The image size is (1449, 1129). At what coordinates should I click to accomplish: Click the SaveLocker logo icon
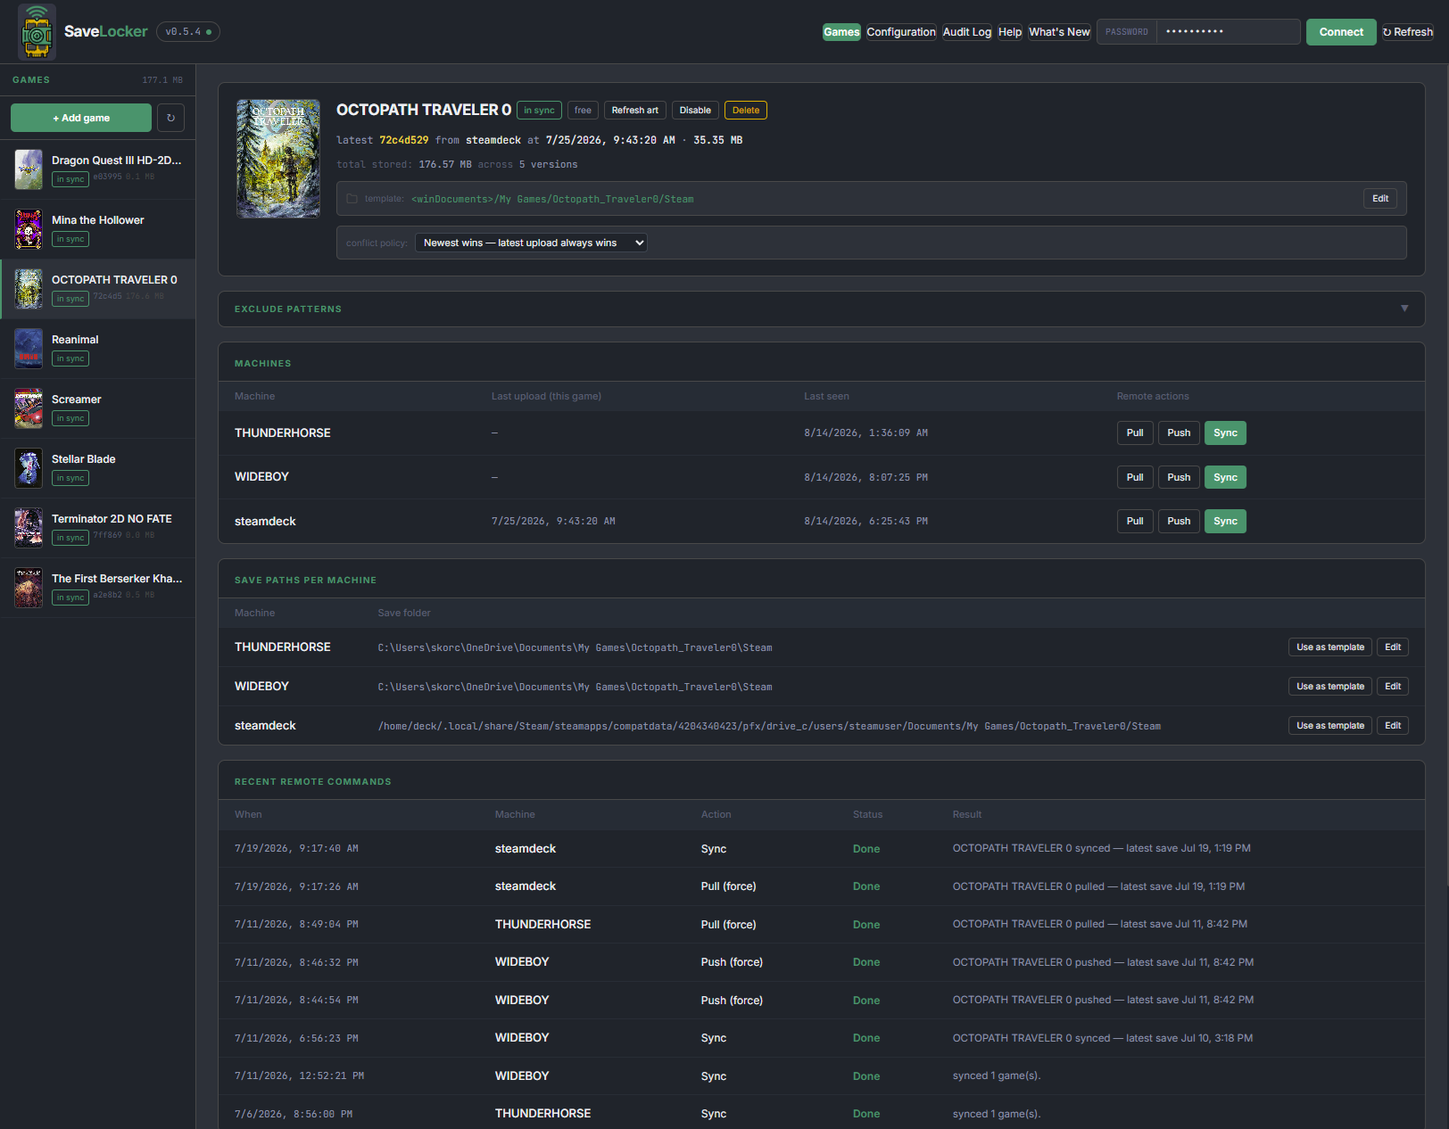37,32
